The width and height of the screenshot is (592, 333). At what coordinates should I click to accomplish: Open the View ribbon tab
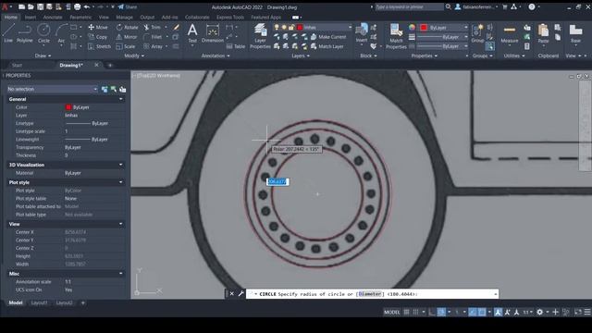click(104, 17)
